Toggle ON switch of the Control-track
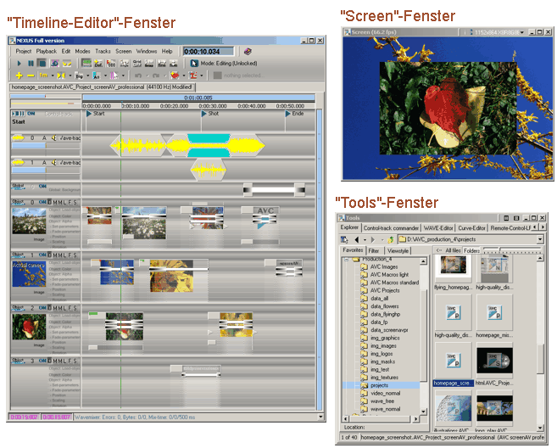557x448 pixels. (31, 114)
